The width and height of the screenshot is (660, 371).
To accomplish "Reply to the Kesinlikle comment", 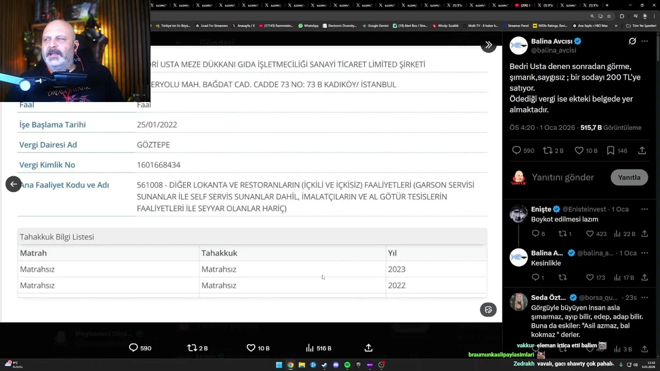I will point(538,277).
